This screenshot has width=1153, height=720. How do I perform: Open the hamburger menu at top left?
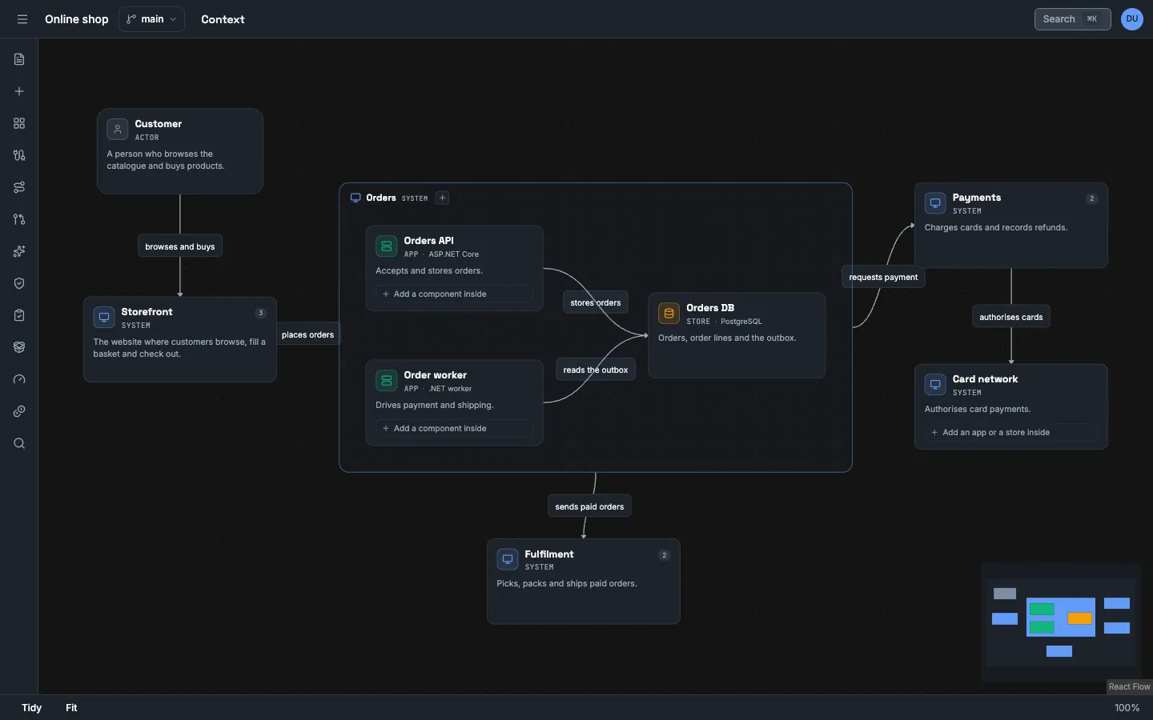tap(22, 19)
